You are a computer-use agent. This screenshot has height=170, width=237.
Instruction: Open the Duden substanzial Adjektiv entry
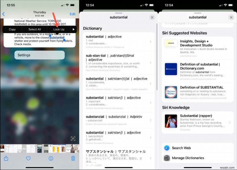tap(119, 120)
